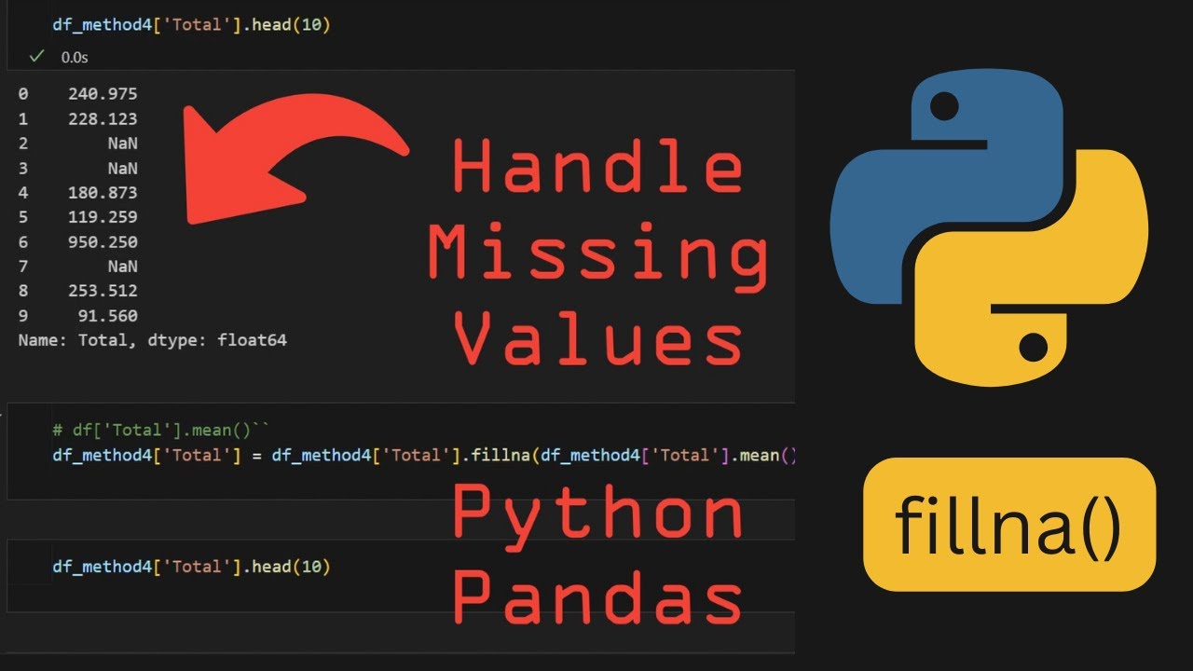Click output row 9 with value 91.560
Image resolution: width=1193 pixels, height=671 pixels.
point(78,316)
